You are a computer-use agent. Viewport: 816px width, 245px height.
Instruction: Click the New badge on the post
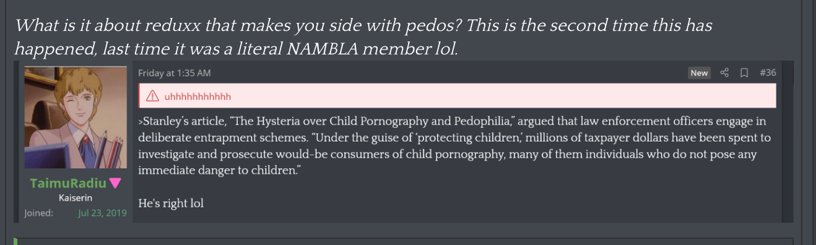(699, 73)
